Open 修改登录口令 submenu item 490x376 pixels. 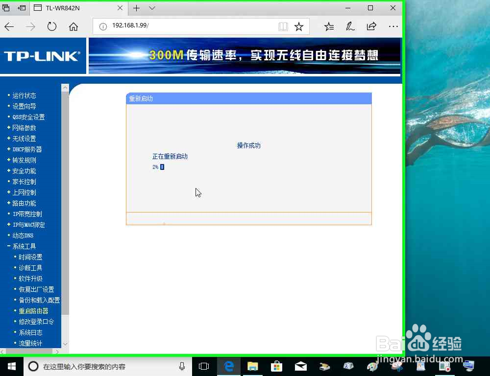tap(36, 322)
